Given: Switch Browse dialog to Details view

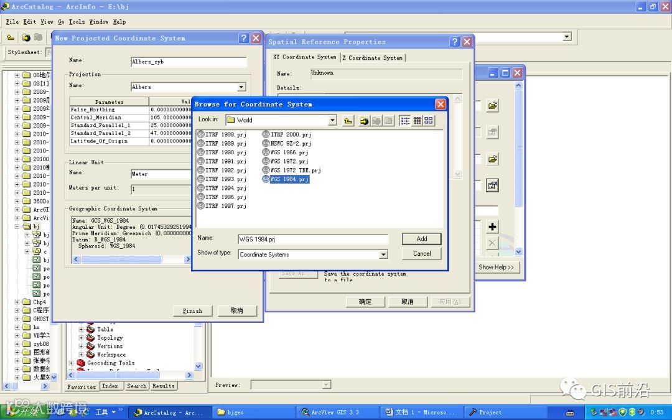Looking at the screenshot, I should pyautogui.click(x=417, y=121).
